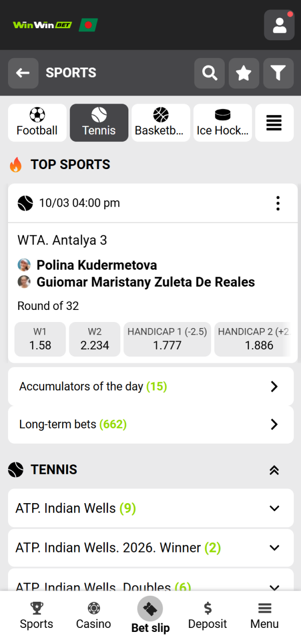Open the filter funnel icon
Image resolution: width=301 pixels, height=644 pixels.
click(278, 73)
